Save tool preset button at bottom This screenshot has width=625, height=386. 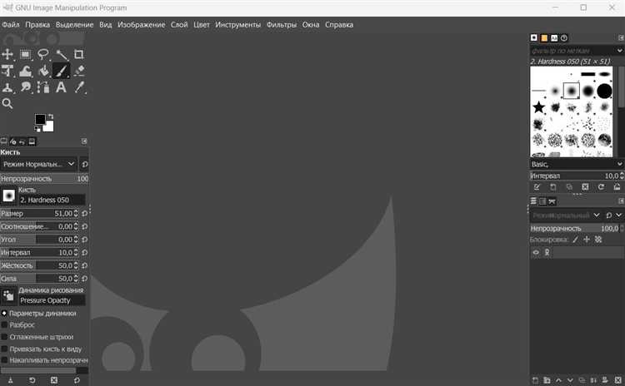click(x=10, y=380)
